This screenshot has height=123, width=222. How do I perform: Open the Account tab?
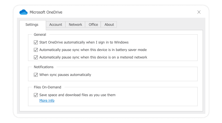coord(56,25)
